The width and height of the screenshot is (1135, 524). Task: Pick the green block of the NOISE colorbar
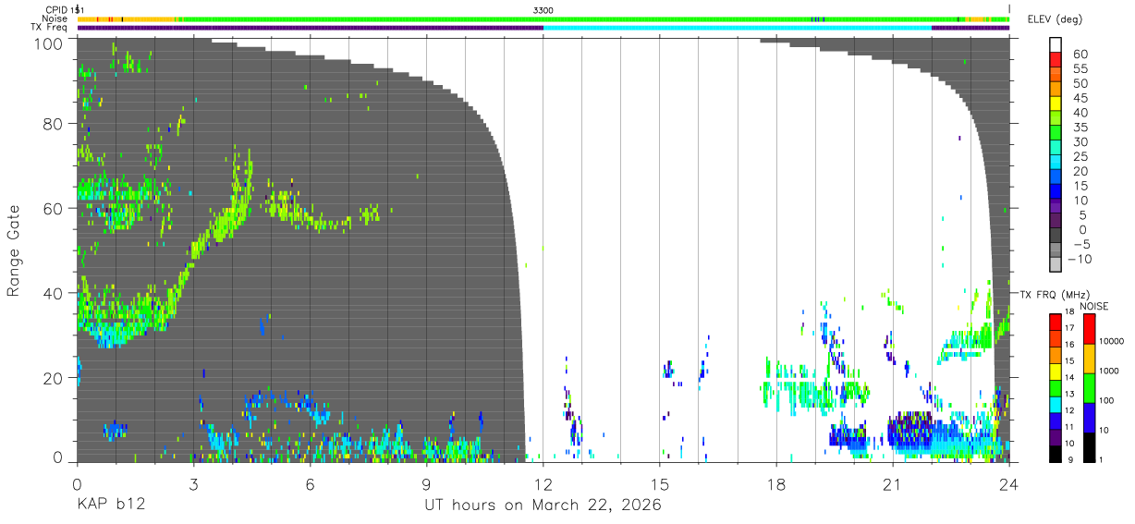pyautogui.click(x=1089, y=388)
